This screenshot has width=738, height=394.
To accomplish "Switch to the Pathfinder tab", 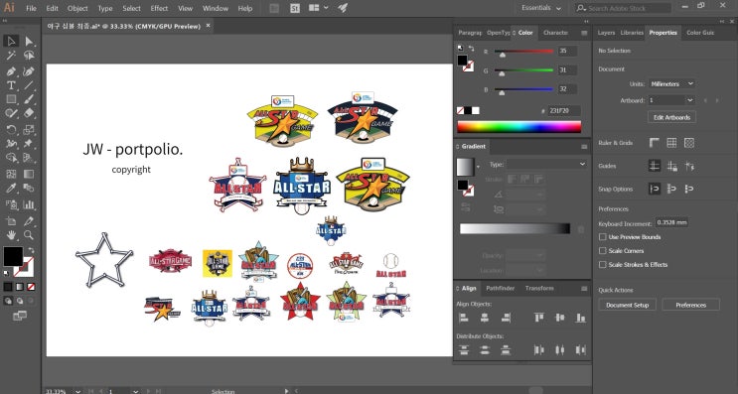I will [500, 288].
